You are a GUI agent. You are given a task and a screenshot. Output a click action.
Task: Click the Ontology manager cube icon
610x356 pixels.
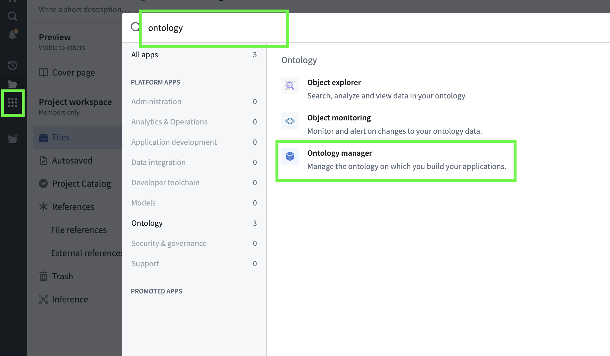tap(290, 156)
